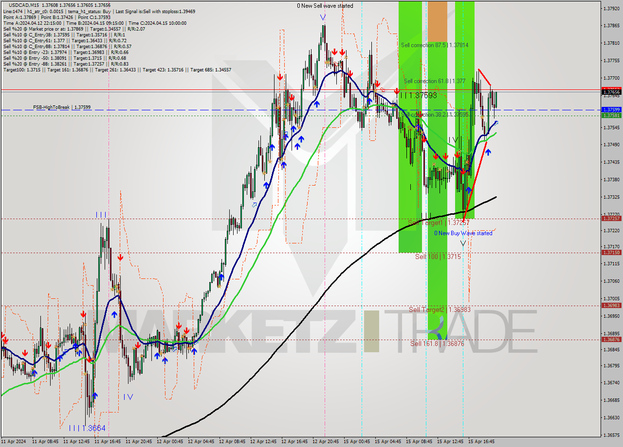Click the red price tag 1.37257 on axis

pos(611,219)
